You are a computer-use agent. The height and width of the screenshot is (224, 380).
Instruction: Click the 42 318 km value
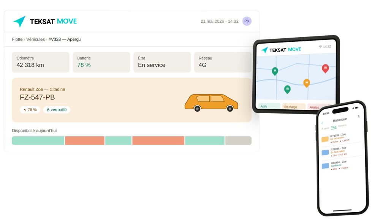pyautogui.click(x=30, y=65)
